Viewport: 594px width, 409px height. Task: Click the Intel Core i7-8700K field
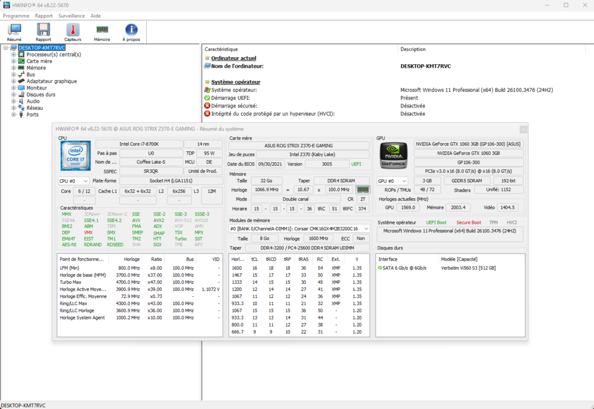[139, 144]
